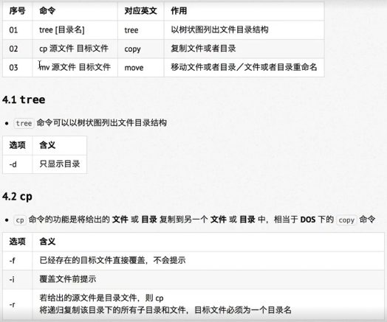This screenshot has height=322, width=387.
Task: Click the '序号' header cell
Action: (x=17, y=11)
